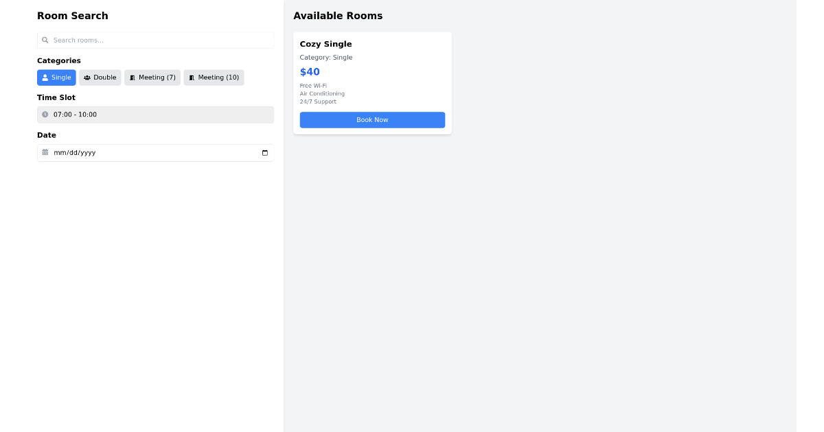Viewport: 824px width, 432px height.
Task: Click the Search rooms input field
Action: click(x=155, y=40)
